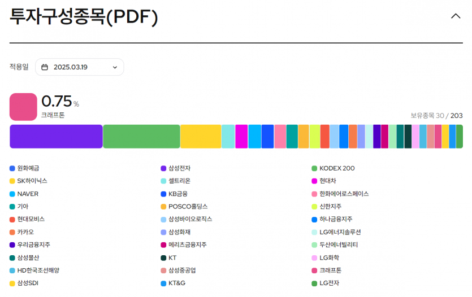
Task: Select the wide purple 삼성전자 bar segment
Action: pyautogui.click(x=57, y=137)
